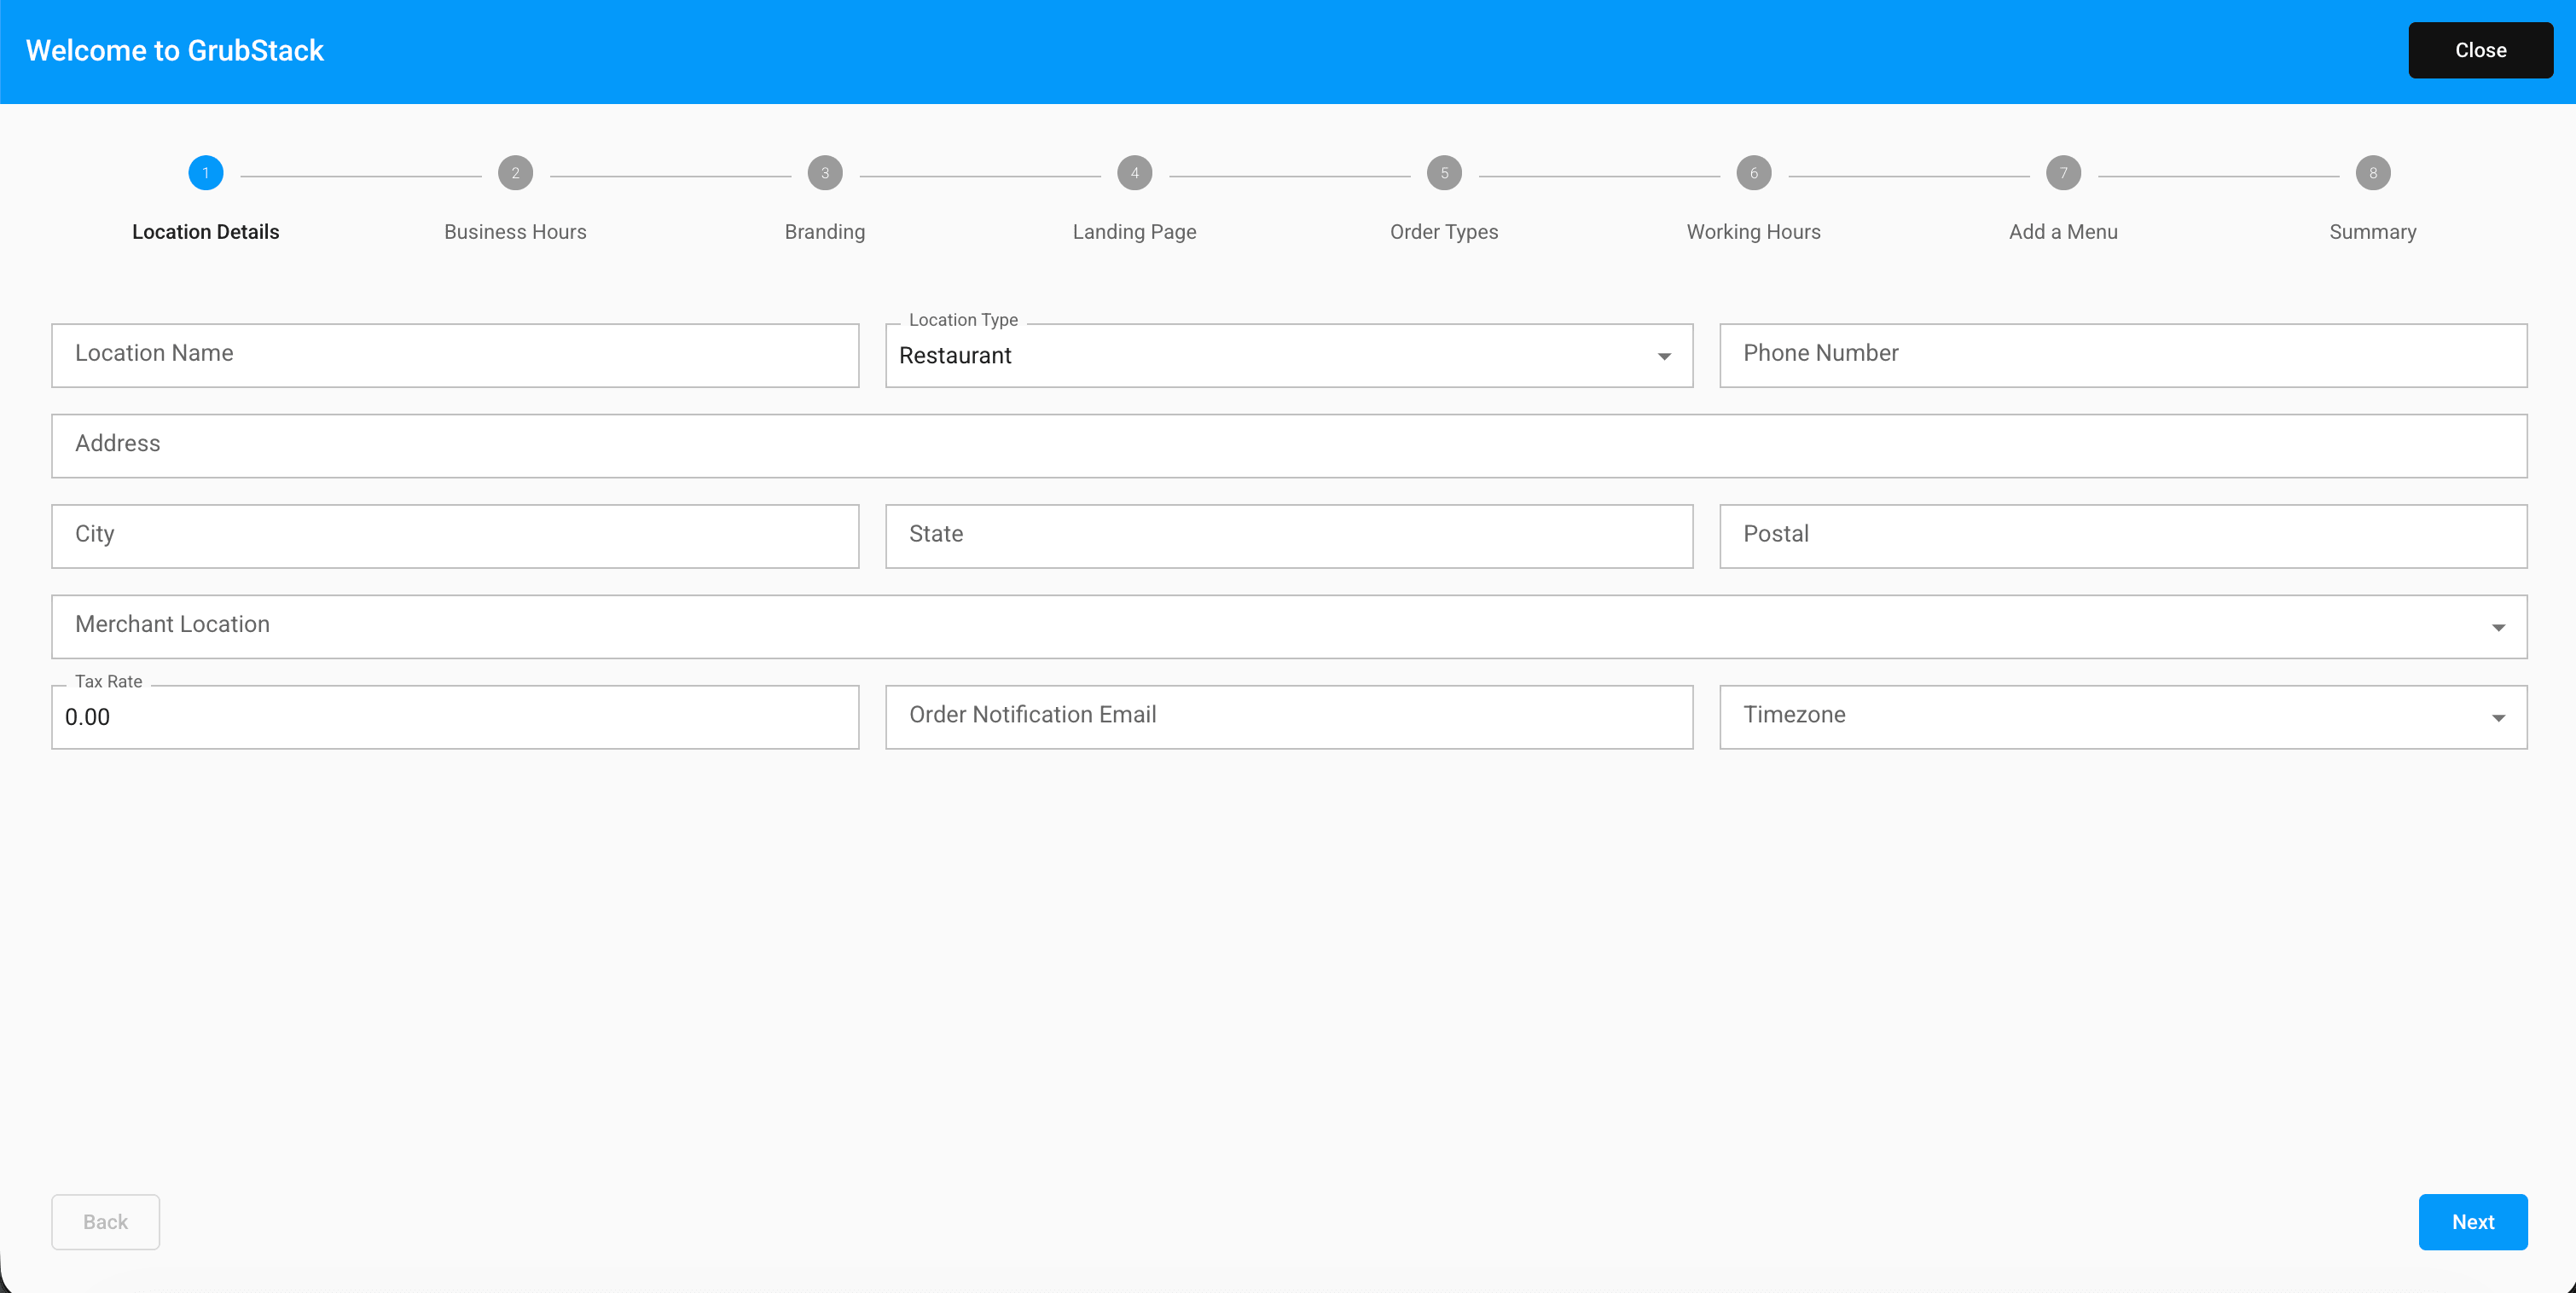
Task: Focus the Tax Rate field
Action: coord(455,717)
